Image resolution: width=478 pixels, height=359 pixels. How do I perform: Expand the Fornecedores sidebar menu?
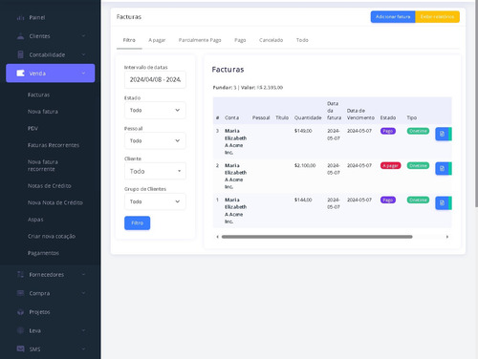(51, 274)
